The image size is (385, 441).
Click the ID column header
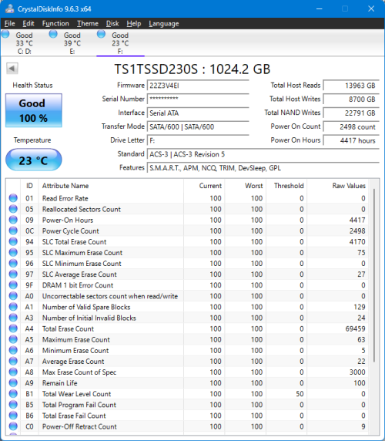click(29, 186)
